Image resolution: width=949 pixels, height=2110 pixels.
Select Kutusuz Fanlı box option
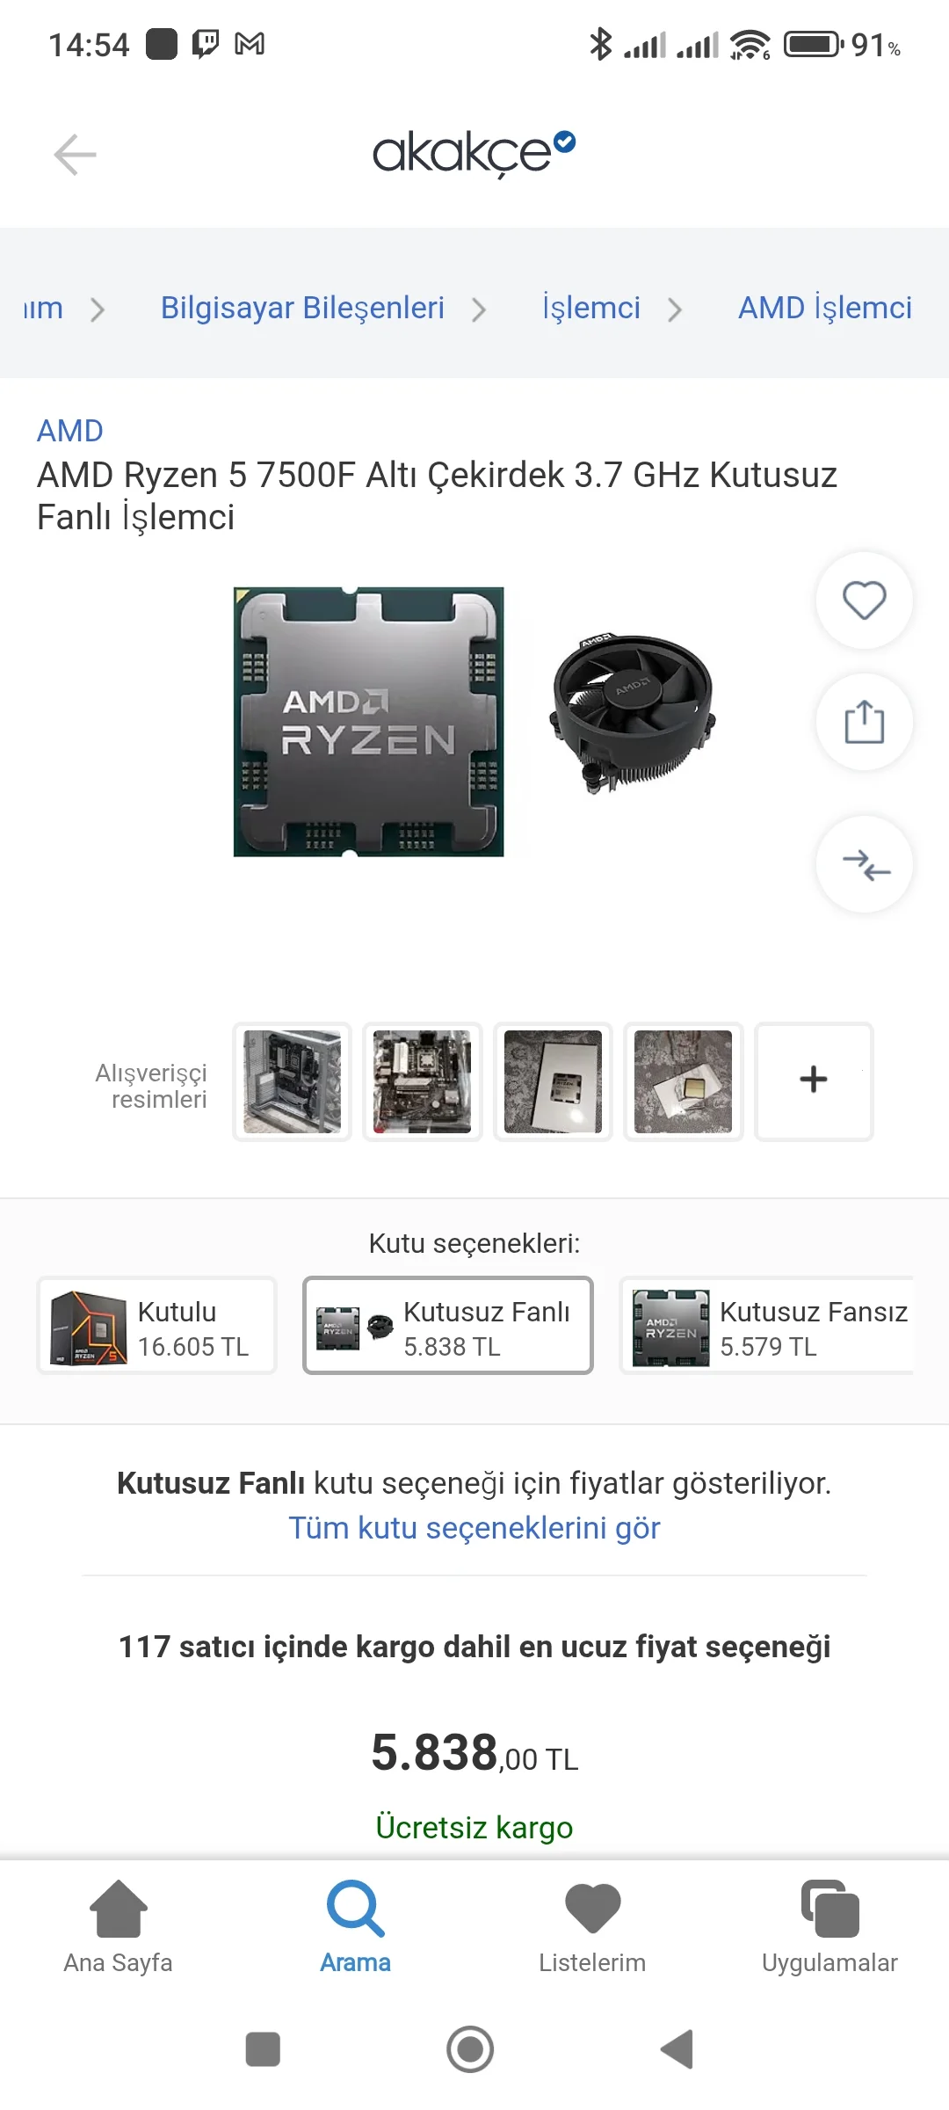click(448, 1325)
